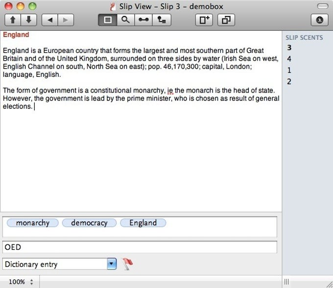
Task: Click the window resize corner grip
Action: pos(329,284)
